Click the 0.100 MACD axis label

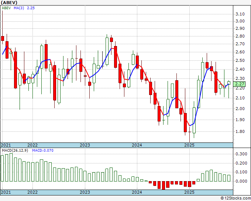[x=241, y=172]
